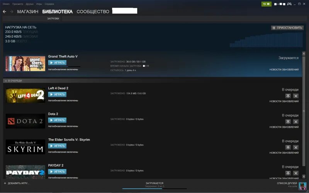
Task: Click the '249.0 KB/S' peak speed
Action: [14, 36]
